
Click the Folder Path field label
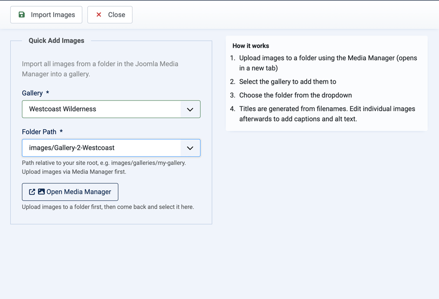[x=39, y=132]
